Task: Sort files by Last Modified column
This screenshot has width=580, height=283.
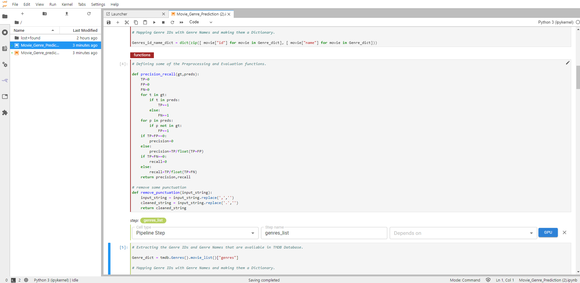Action: pos(80,30)
